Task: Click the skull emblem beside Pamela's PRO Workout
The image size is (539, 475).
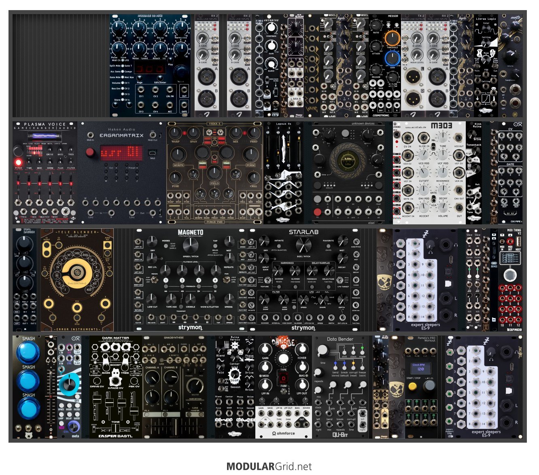Action: click(397, 389)
